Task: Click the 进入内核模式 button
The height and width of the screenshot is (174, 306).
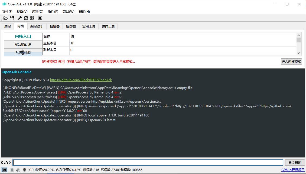Action: pyautogui.click(x=291, y=62)
